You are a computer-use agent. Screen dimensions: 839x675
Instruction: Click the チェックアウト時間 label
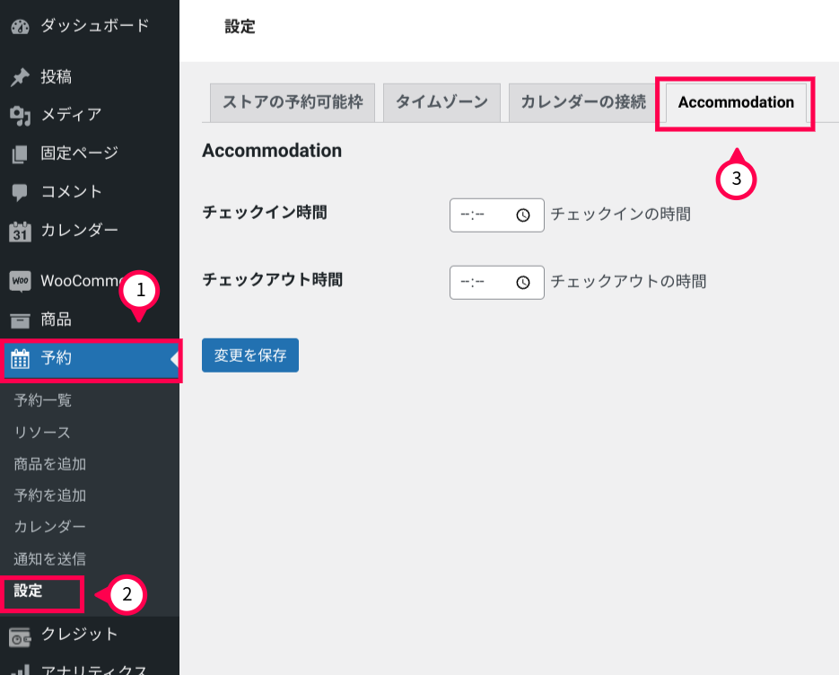(273, 279)
